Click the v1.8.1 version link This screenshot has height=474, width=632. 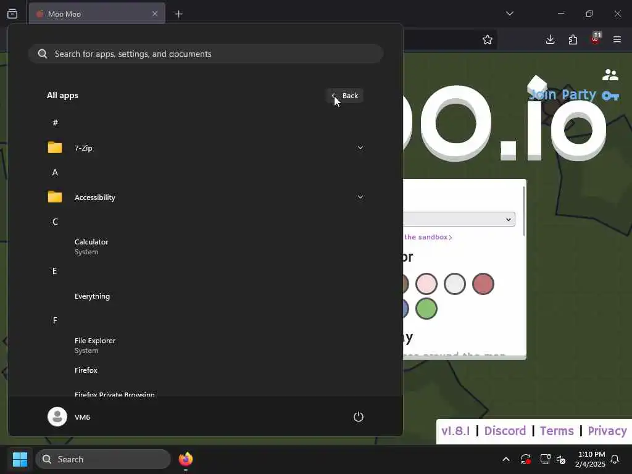point(455,431)
